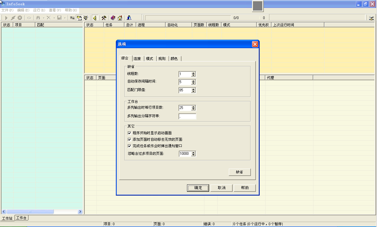This screenshot has width=377, height=227.
Task: Increase 多列输出时每行项目数 spinner
Action: click(193, 107)
